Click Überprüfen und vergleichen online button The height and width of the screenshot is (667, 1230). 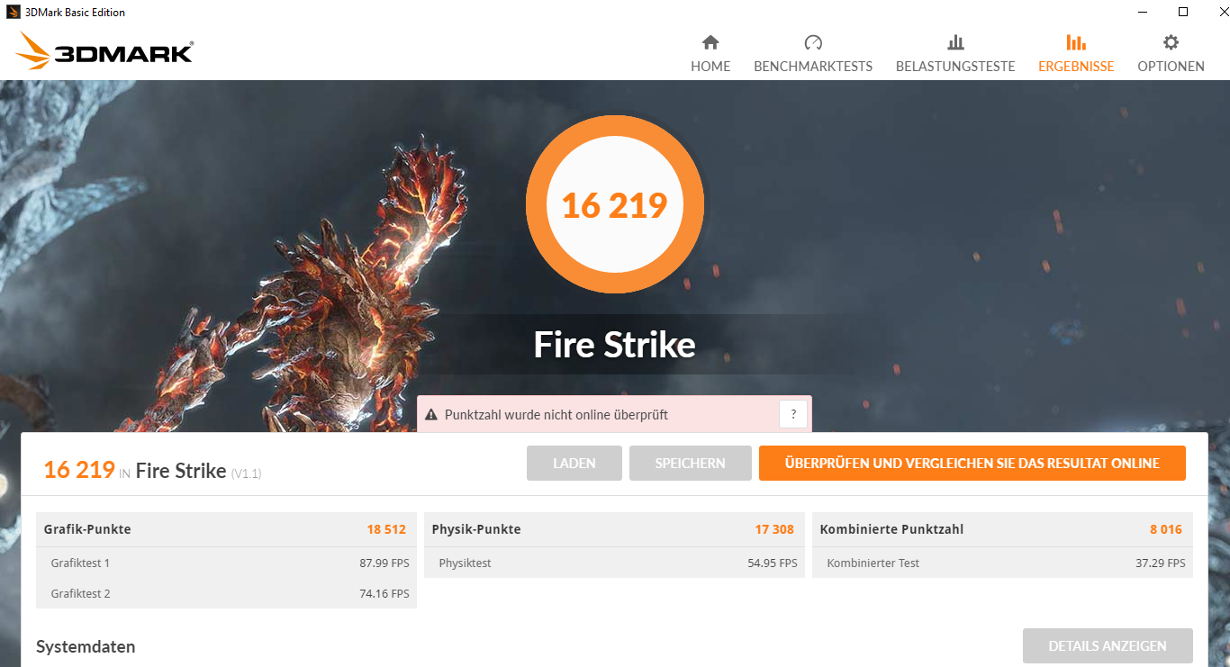pos(972,464)
